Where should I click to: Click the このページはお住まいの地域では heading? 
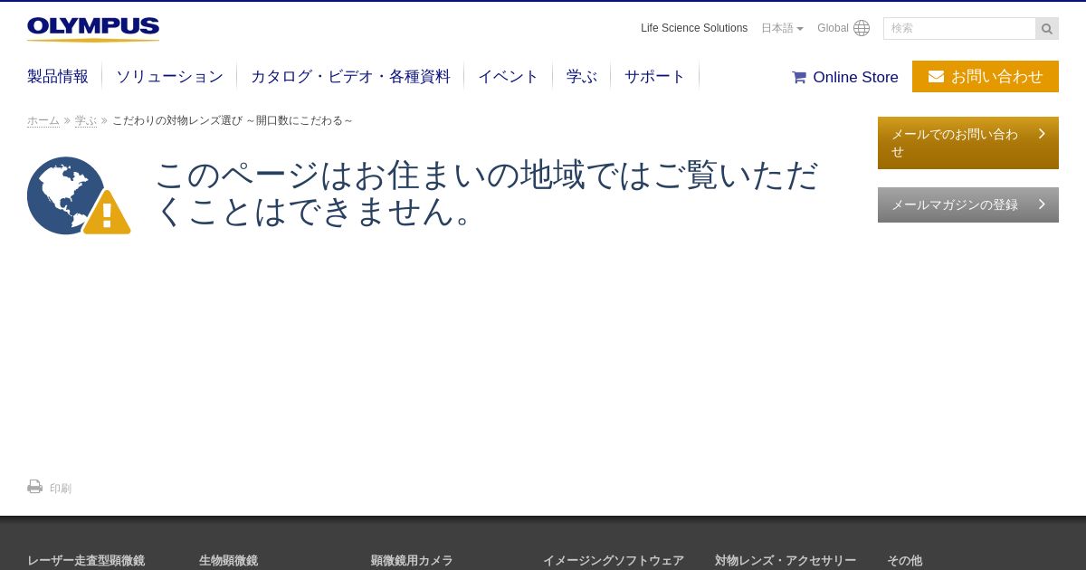[x=487, y=193]
